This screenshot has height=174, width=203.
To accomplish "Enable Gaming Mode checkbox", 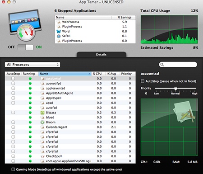I will 13,169.
